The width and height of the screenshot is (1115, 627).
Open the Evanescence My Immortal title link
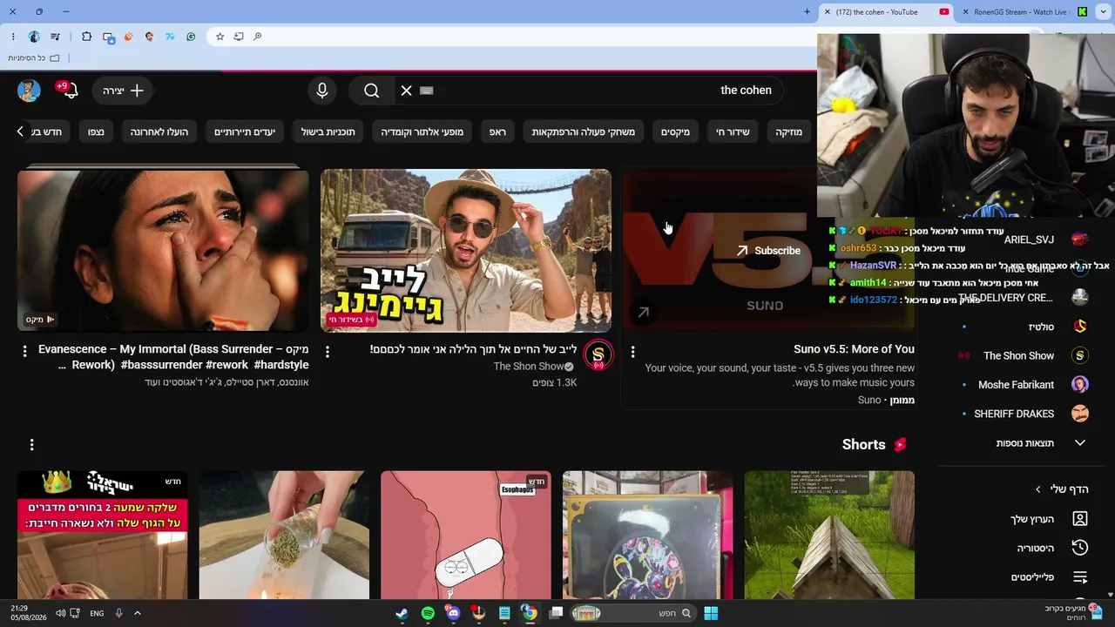tap(173, 357)
